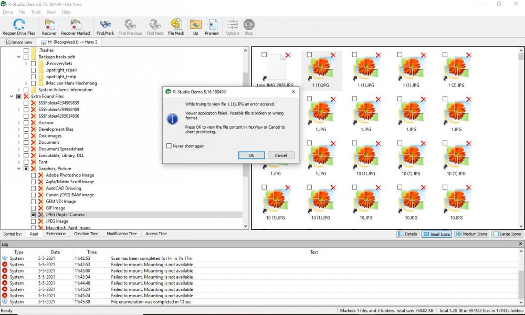The height and width of the screenshot is (315, 525).
Task: Check the .Trashes folder checkbox
Action: [x=26, y=50]
